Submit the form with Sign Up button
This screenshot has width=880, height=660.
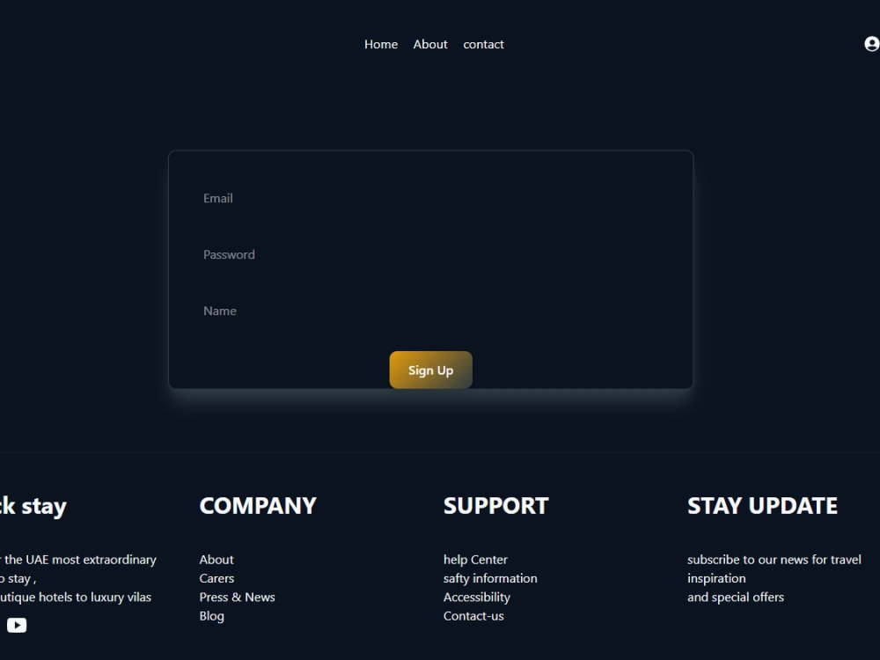click(x=430, y=370)
